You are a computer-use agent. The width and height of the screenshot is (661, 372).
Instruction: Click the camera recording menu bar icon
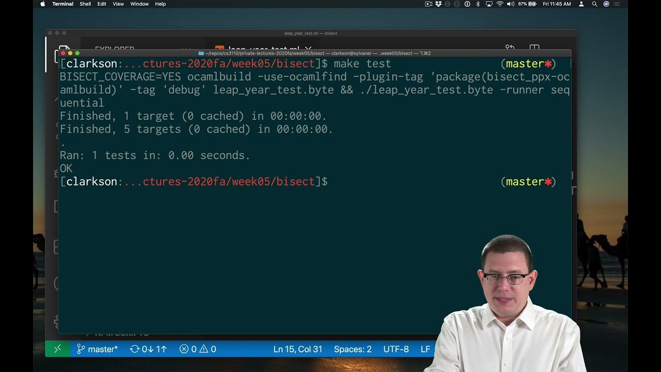429,4
